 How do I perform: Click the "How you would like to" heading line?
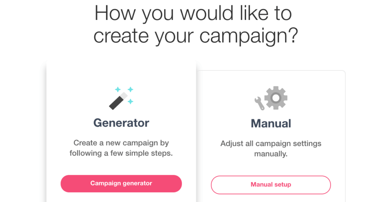pos(193,14)
